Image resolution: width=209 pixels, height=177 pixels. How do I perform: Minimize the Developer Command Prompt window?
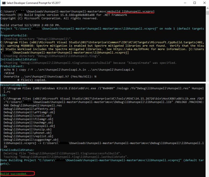click(185, 3)
